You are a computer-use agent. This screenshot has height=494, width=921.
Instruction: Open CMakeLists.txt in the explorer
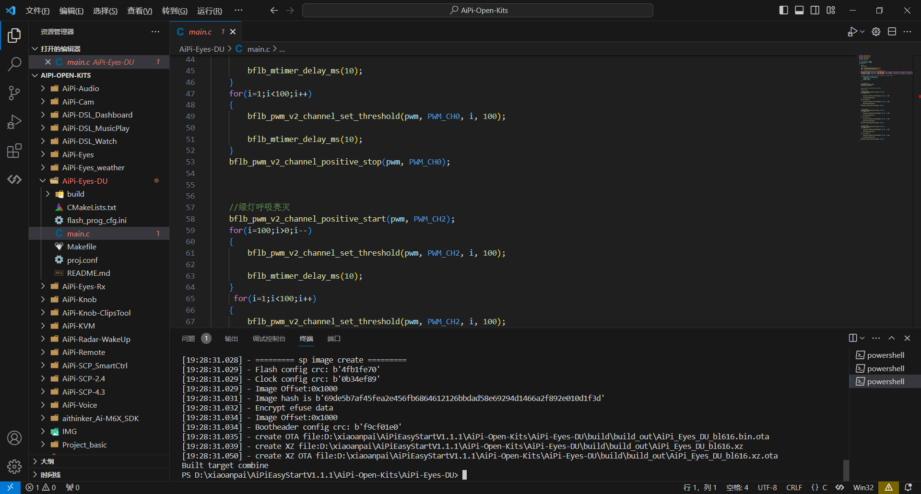(x=99, y=207)
